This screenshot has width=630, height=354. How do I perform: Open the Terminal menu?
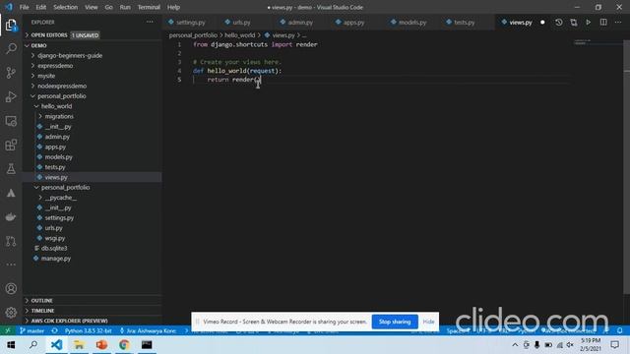pos(149,7)
